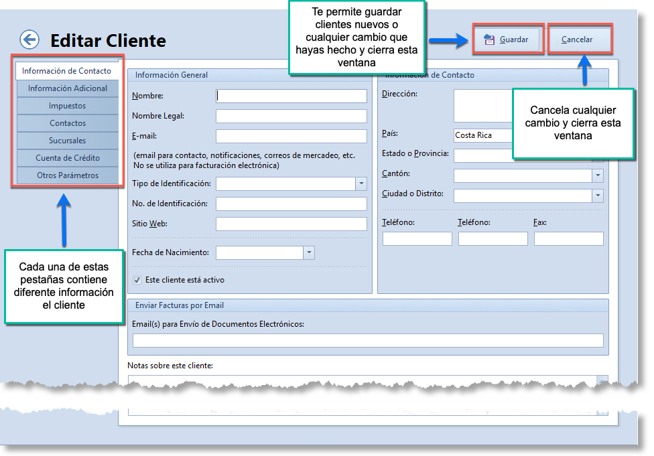Click the Email(s) para Envío de Documentos field

(x=368, y=341)
